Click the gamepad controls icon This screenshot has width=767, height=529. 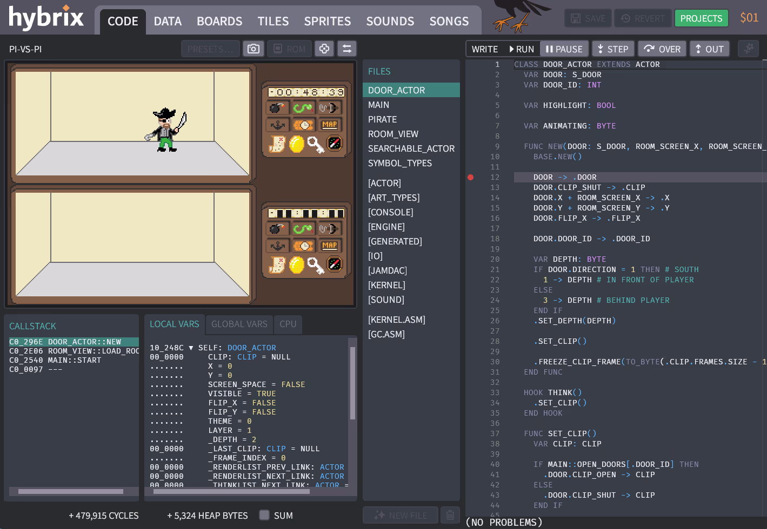pyautogui.click(x=324, y=49)
